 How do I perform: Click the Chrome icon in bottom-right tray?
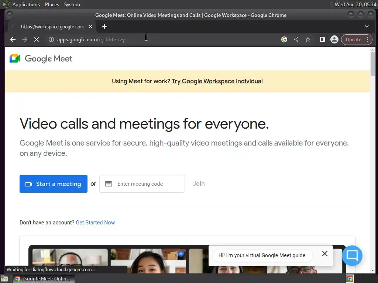click(x=350, y=279)
